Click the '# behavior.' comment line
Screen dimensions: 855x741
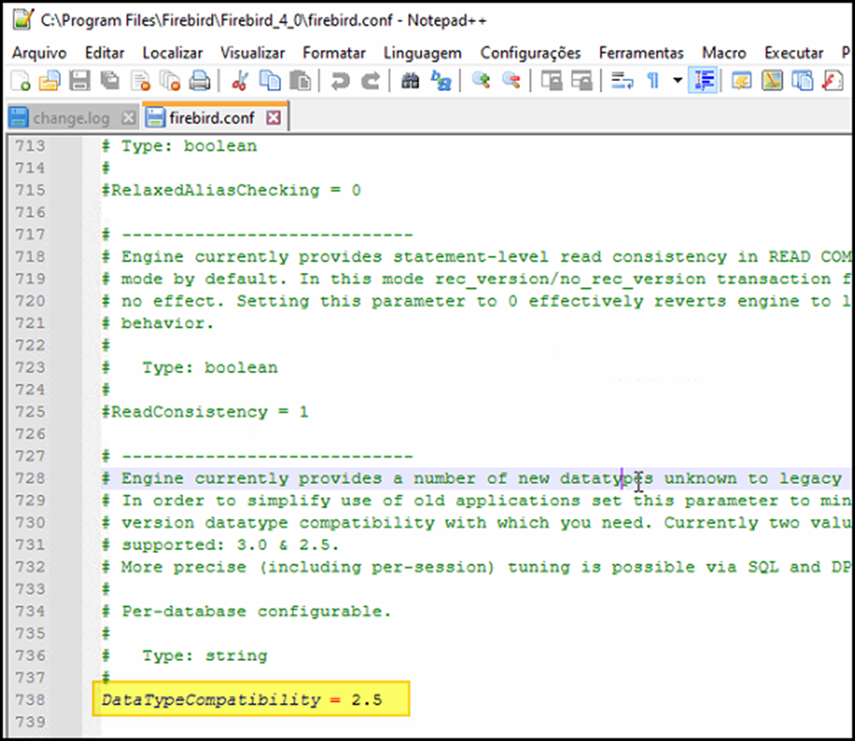(158, 323)
